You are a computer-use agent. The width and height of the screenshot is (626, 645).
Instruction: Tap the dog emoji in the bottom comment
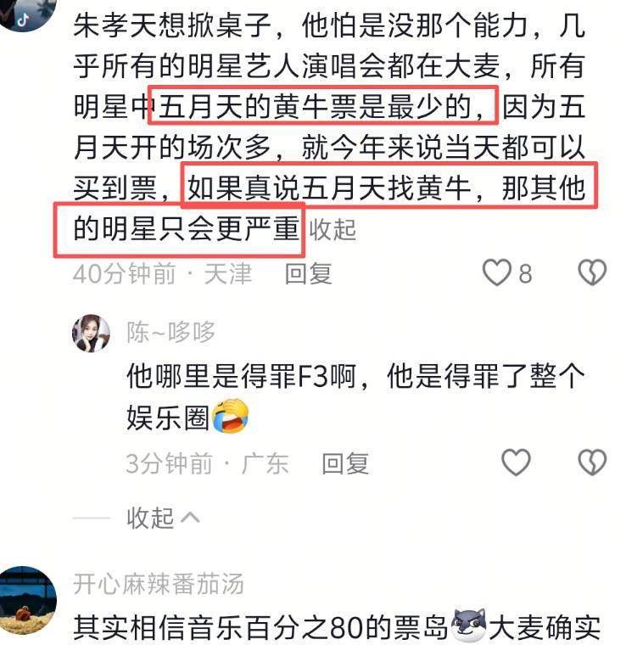468,625
